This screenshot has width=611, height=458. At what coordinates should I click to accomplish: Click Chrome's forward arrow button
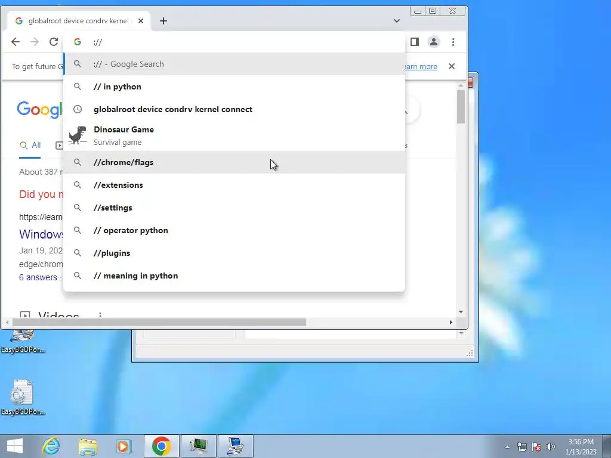35,42
